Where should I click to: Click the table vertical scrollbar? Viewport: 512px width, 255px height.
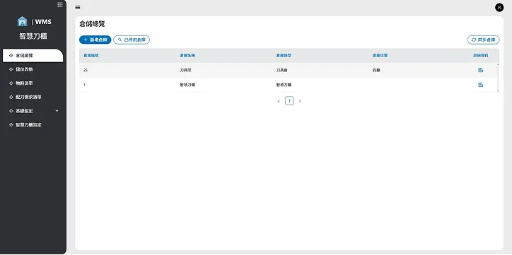coord(498,78)
